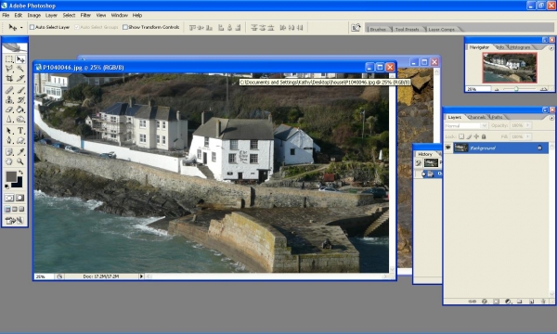Select the Path Selection tool
The width and height of the screenshot is (557, 334).
point(9,131)
